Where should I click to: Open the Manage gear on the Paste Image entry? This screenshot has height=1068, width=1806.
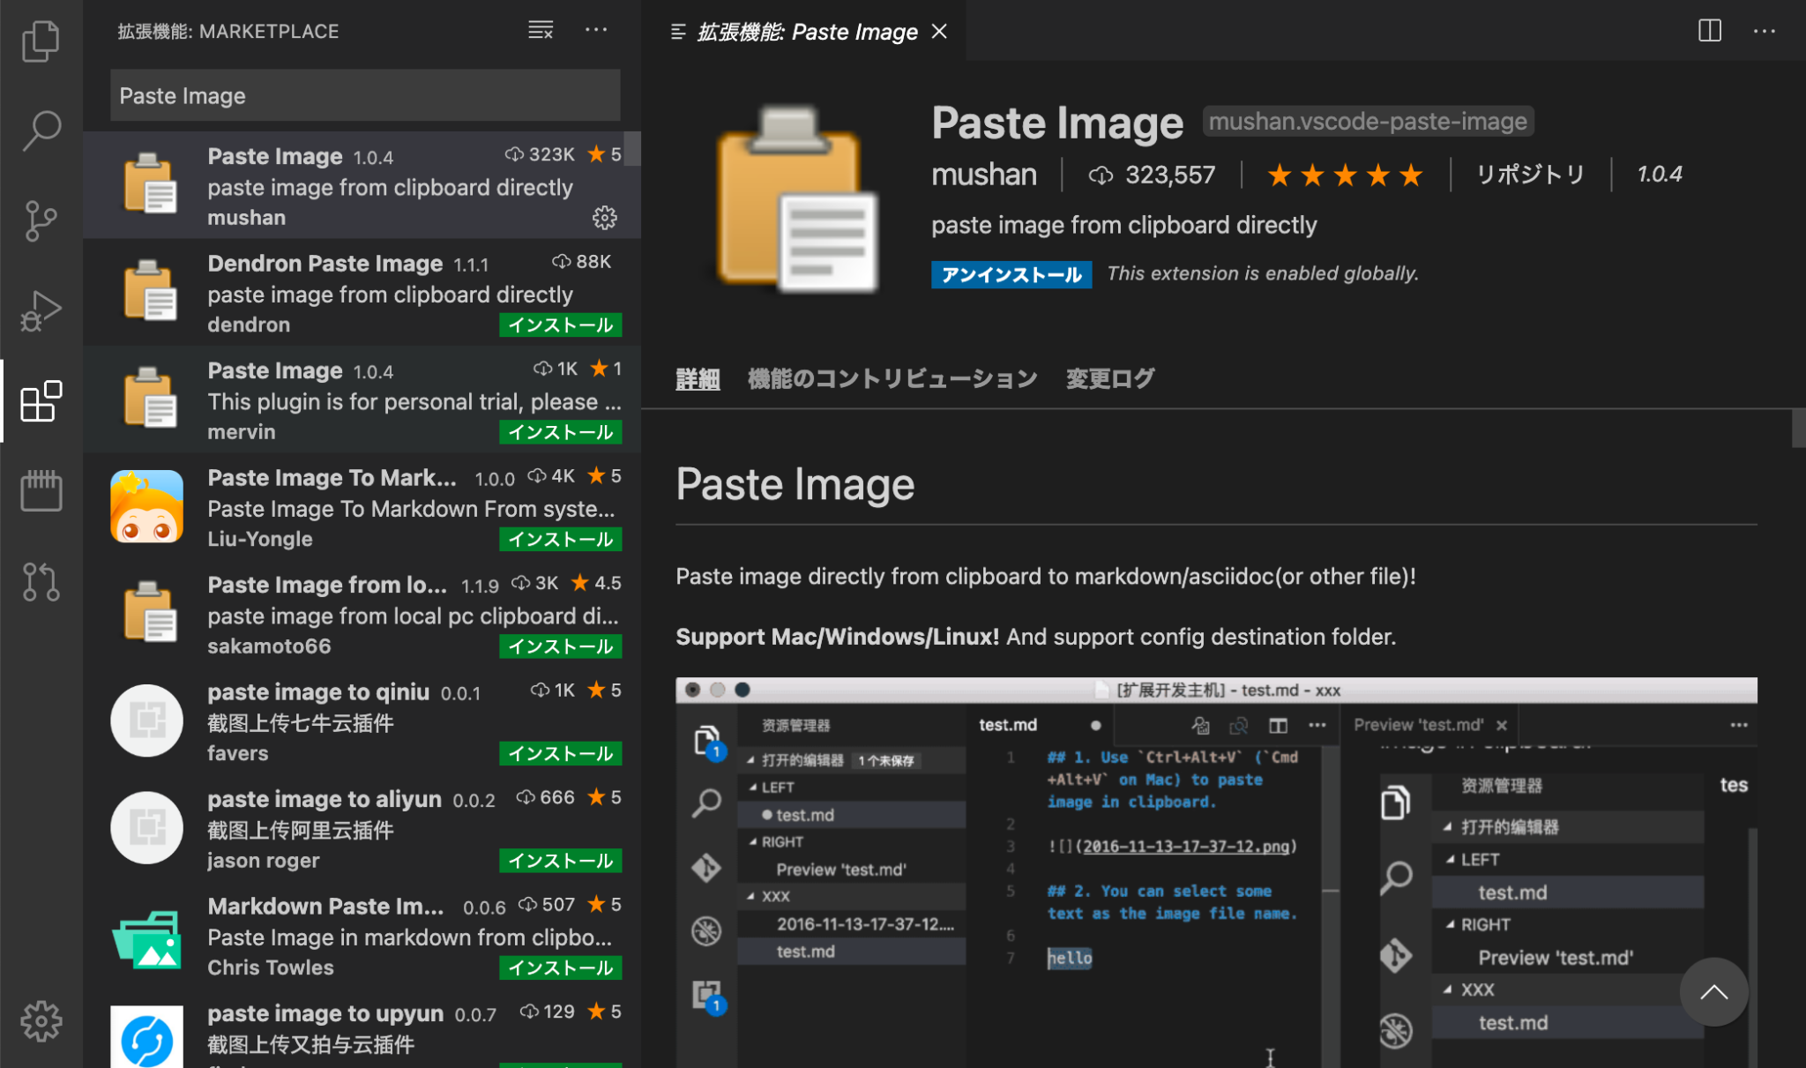(x=605, y=218)
